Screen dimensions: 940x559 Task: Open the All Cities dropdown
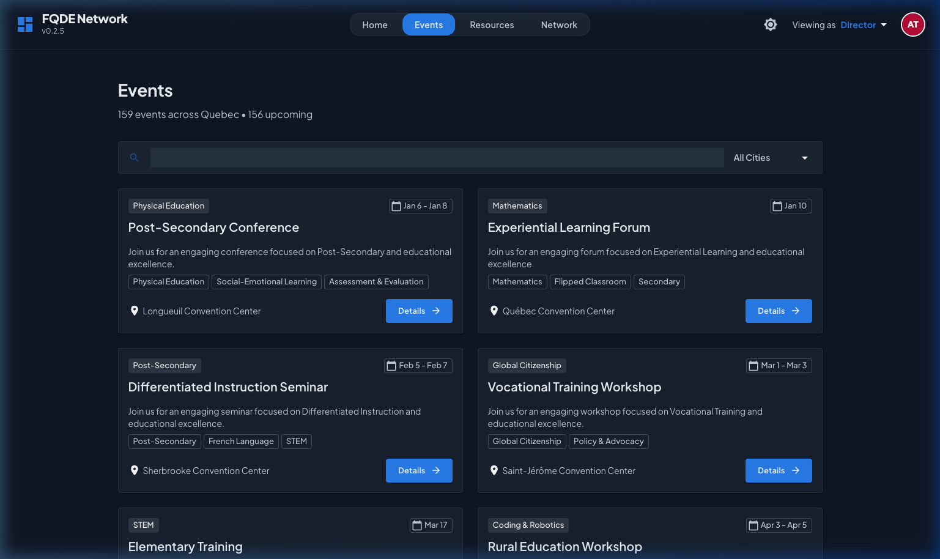click(770, 157)
